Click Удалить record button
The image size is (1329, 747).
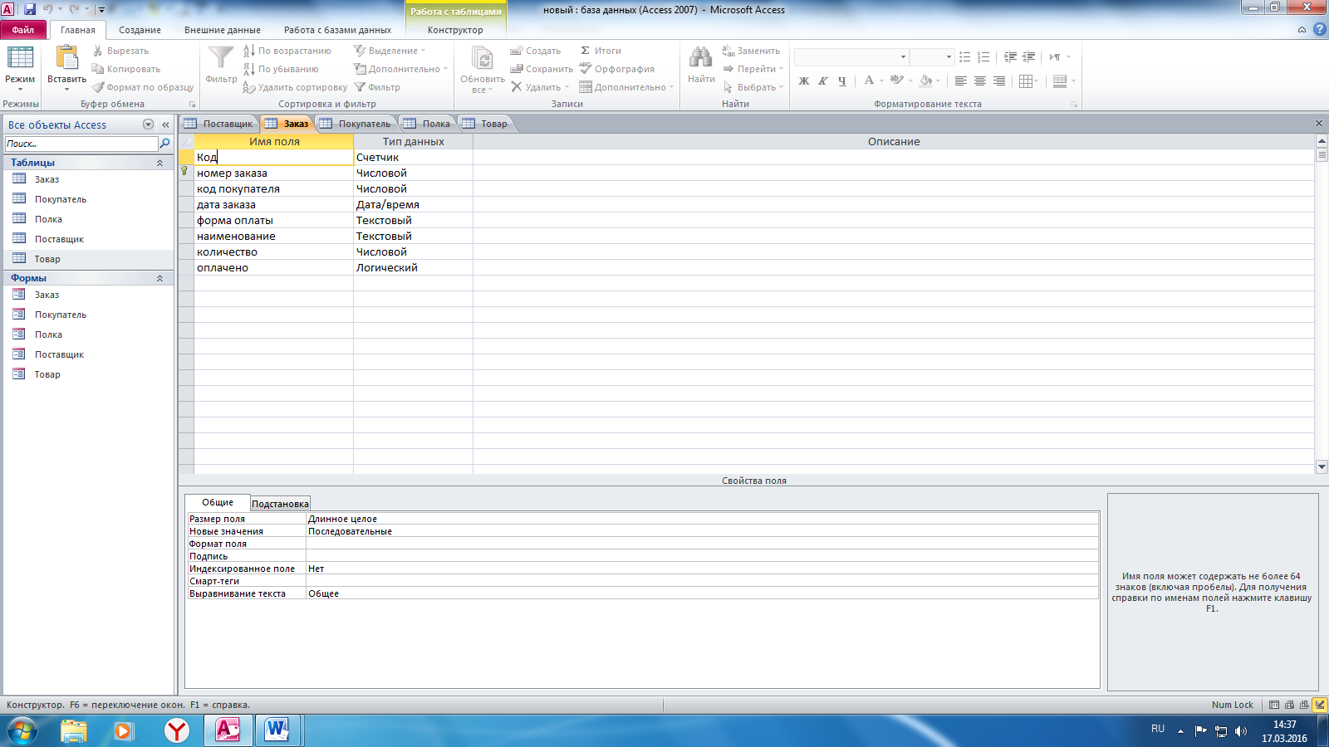(x=539, y=87)
